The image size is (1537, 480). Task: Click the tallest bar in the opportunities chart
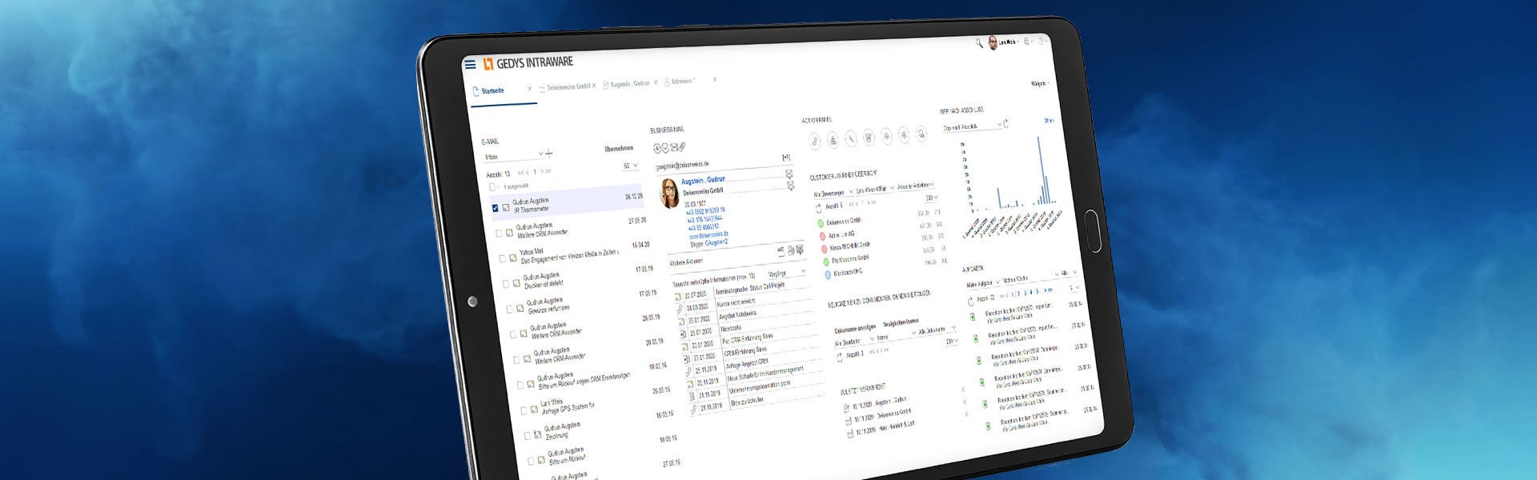point(1040,170)
